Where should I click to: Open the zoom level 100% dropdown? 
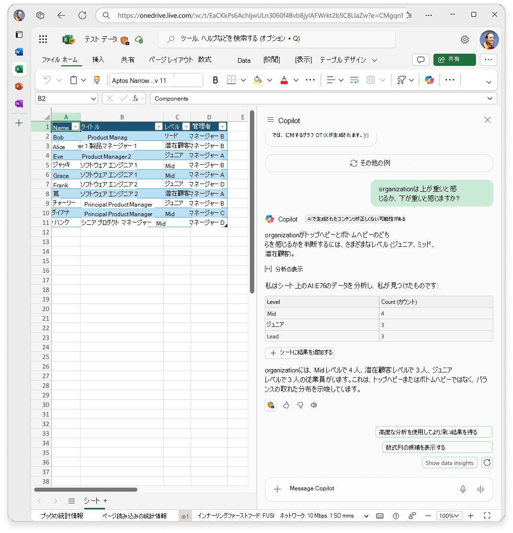(449, 516)
